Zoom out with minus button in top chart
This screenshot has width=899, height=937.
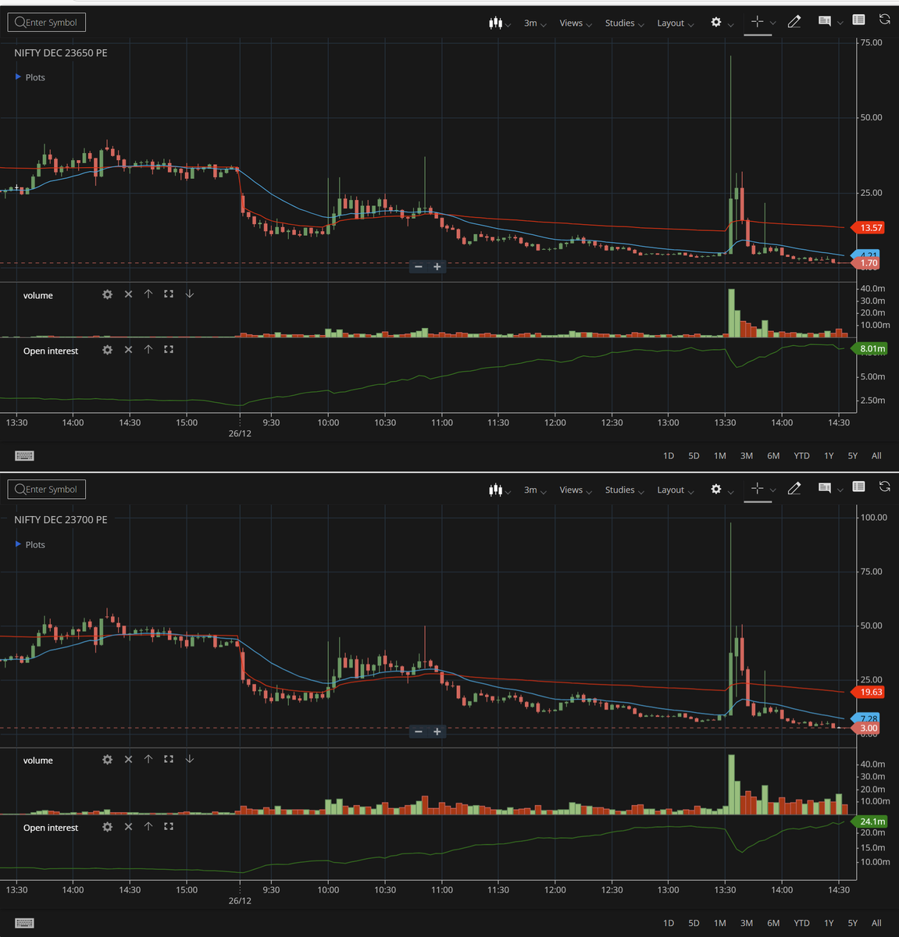tap(419, 267)
